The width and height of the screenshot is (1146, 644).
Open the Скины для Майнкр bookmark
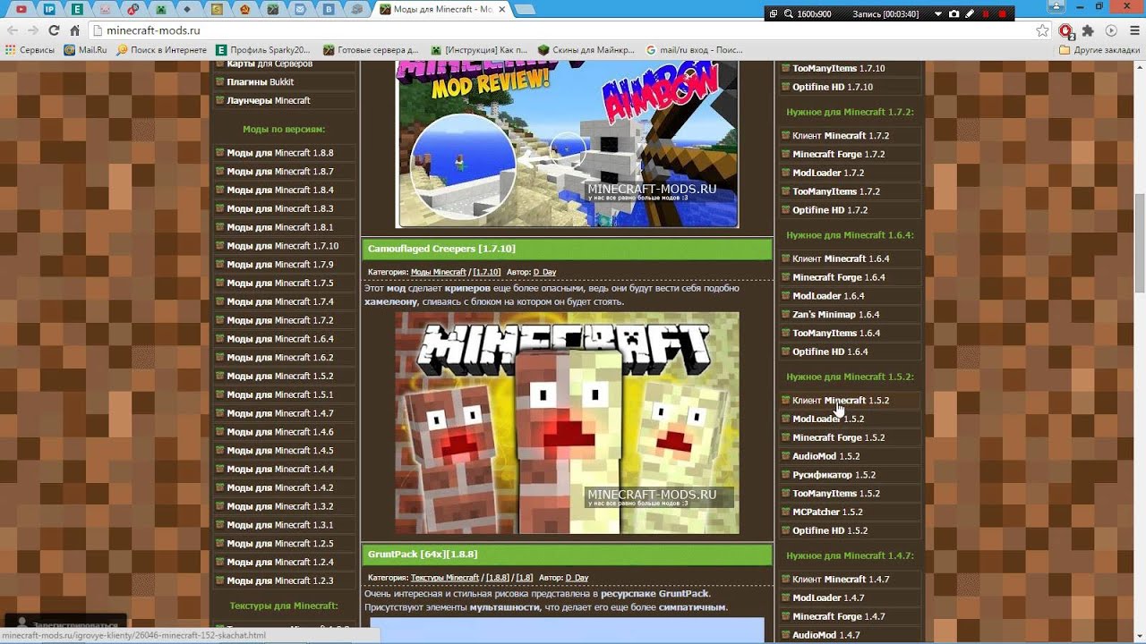tap(587, 50)
